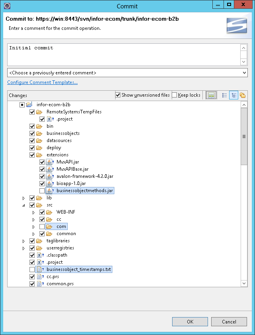
Task: Collapse the src folder node
Action: 24,205
